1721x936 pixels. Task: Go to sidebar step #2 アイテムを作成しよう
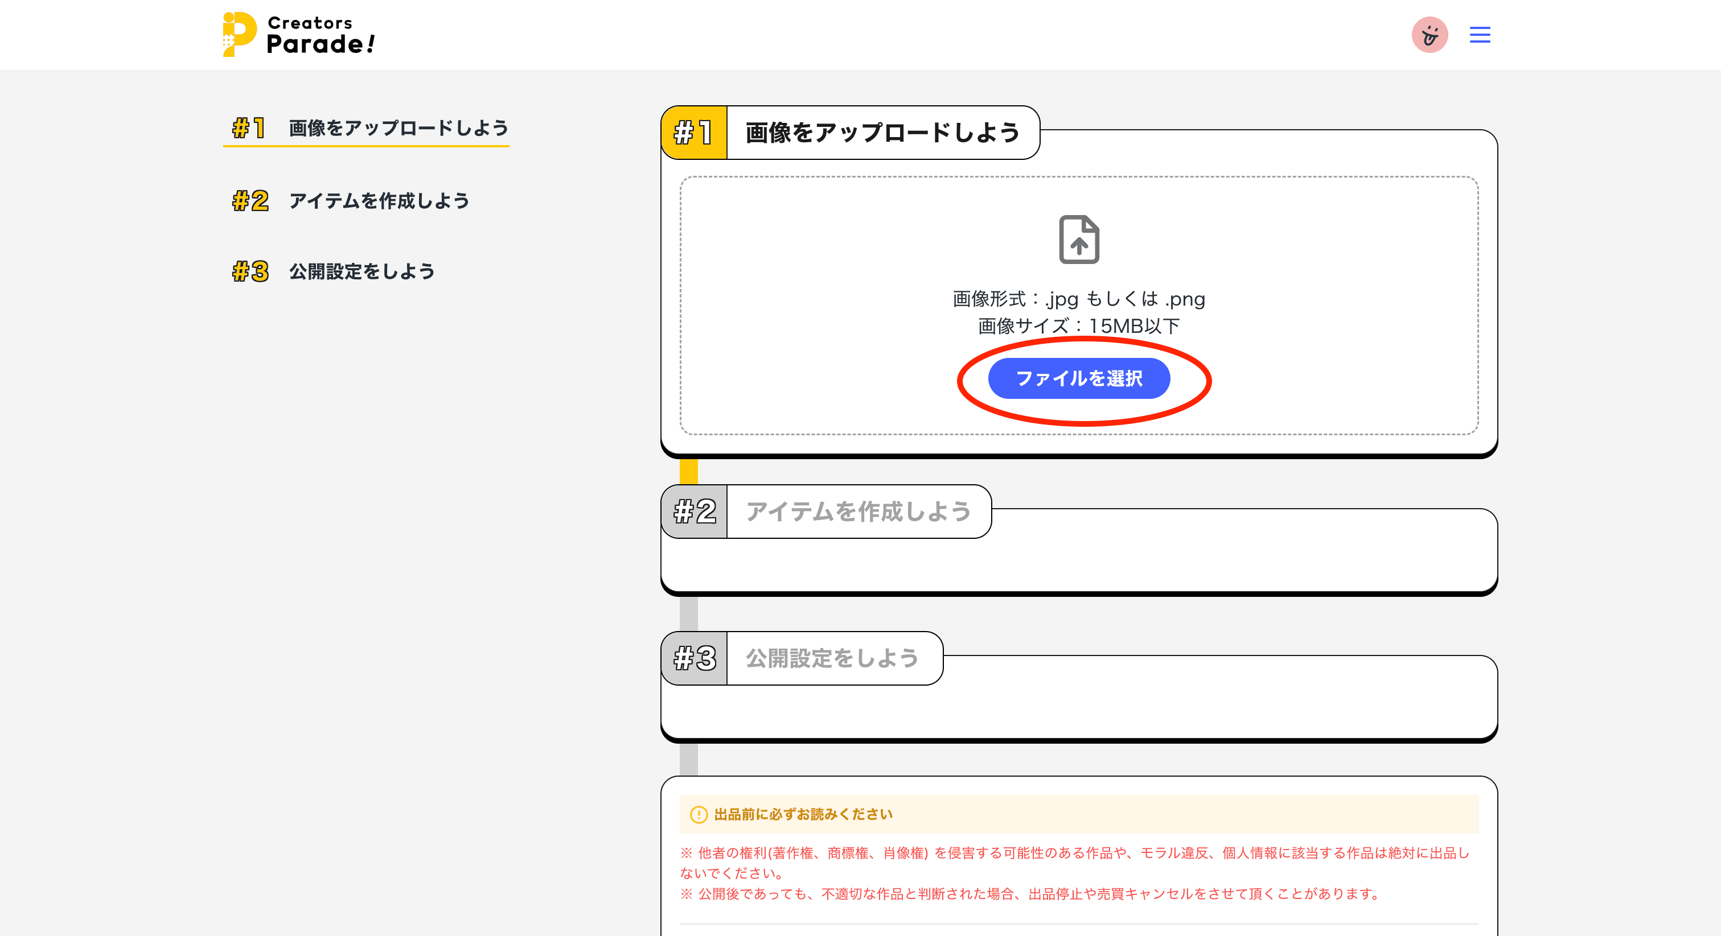(x=351, y=200)
